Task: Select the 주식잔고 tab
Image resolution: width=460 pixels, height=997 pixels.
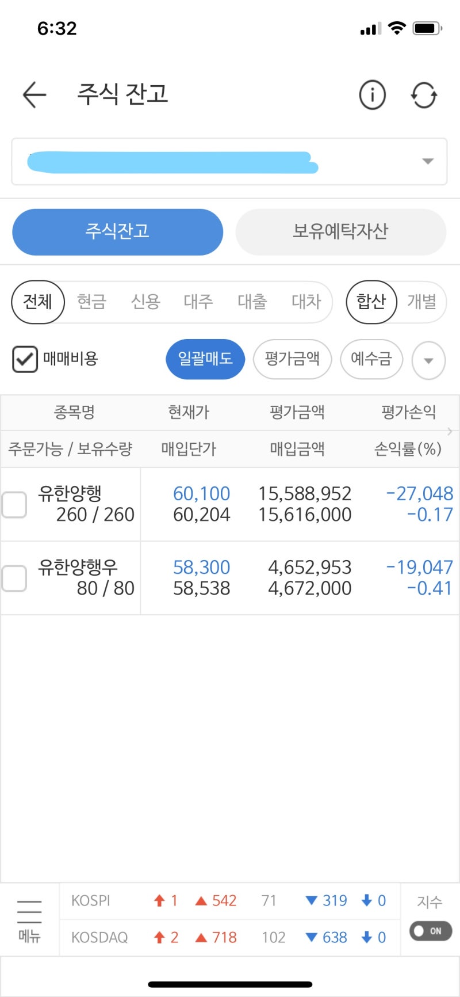Action: [117, 232]
